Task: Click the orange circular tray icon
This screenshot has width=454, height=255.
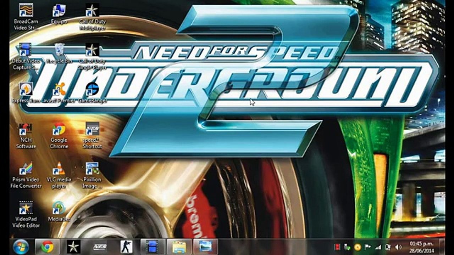Action: click(x=358, y=247)
